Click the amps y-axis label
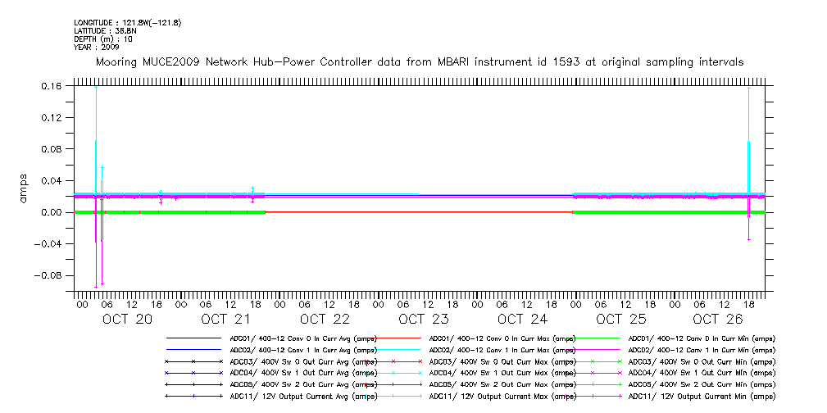 pos(24,188)
